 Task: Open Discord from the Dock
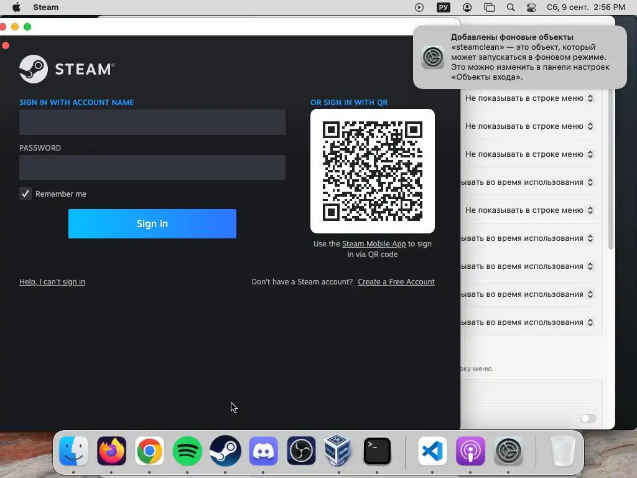tap(263, 451)
